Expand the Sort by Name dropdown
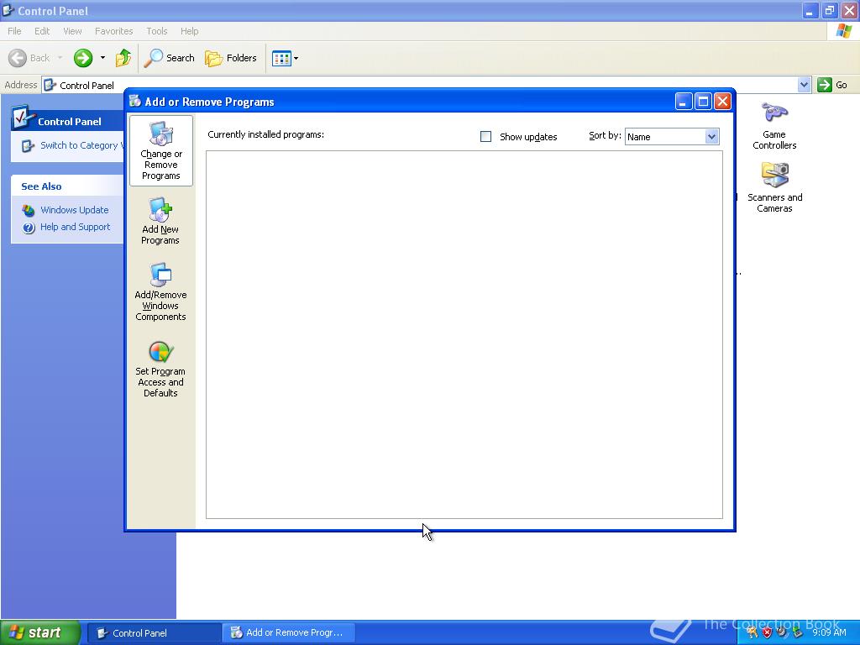Viewport: 860px width, 645px height. (711, 137)
